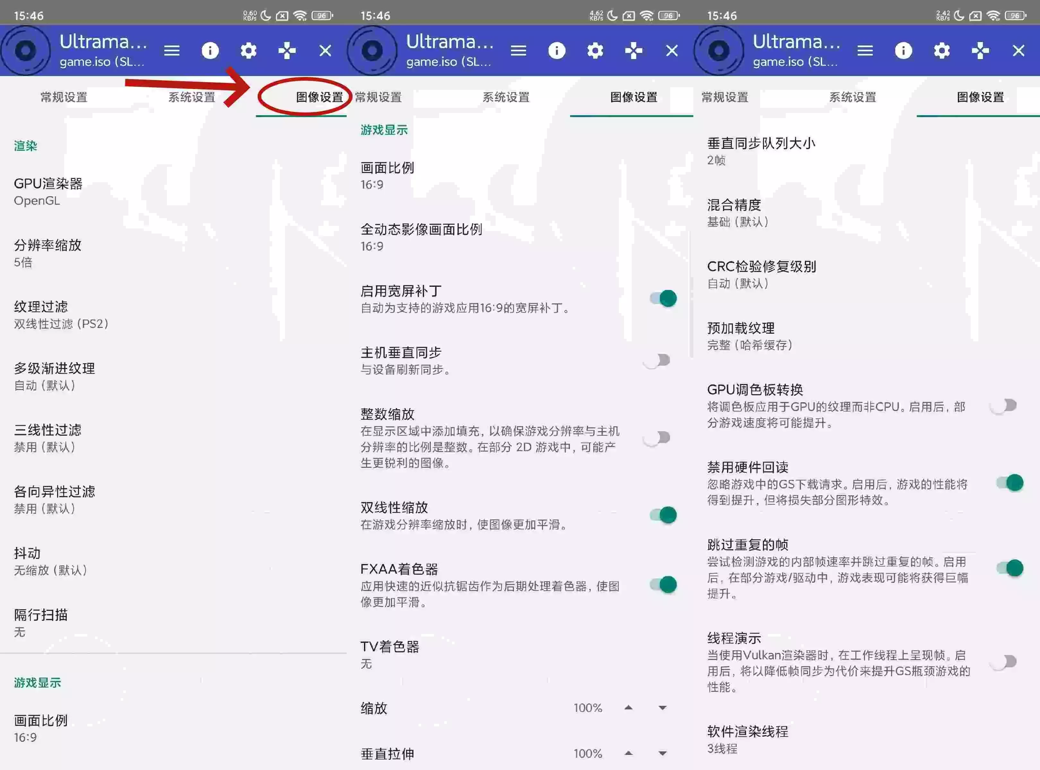Tap info icon in middle screenshot header
Image resolution: width=1040 pixels, height=770 pixels.
coord(556,50)
